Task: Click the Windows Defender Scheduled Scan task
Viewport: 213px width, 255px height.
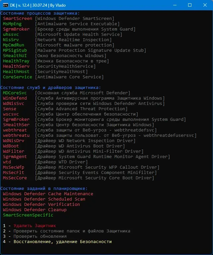Action: tap(44, 199)
